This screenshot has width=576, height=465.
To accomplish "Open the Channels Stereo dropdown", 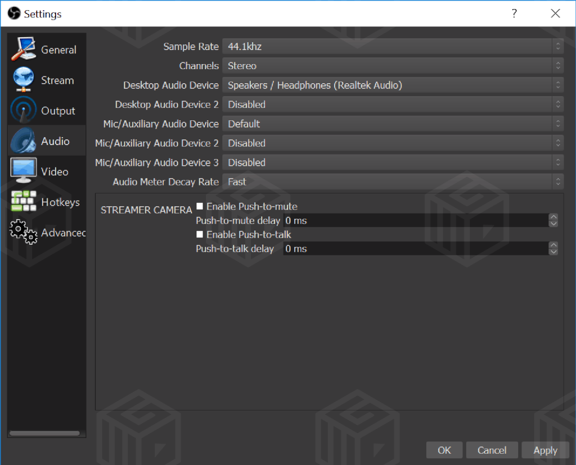I will (x=393, y=66).
